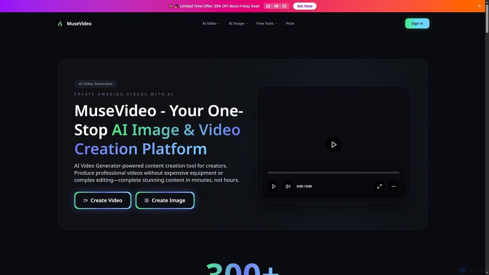
Task: Click Get Now in the offer banner
Action: point(305,6)
